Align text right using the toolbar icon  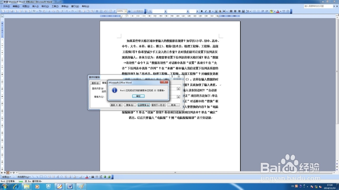click(x=239, y=11)
